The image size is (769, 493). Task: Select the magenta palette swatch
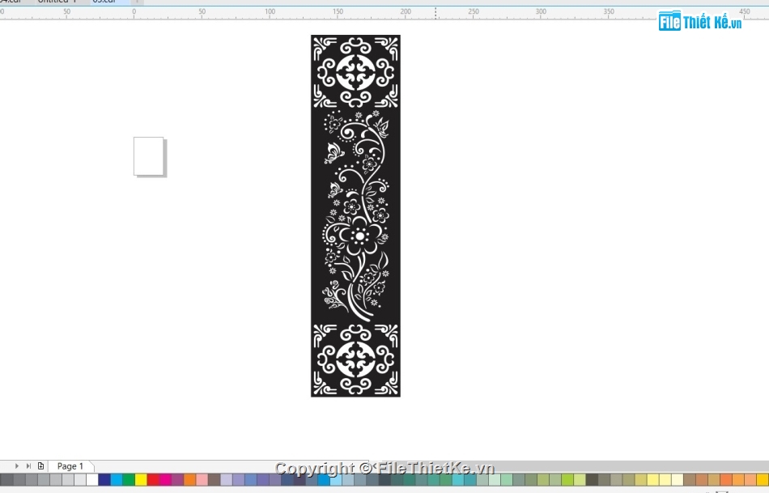[x=165, y=479]
